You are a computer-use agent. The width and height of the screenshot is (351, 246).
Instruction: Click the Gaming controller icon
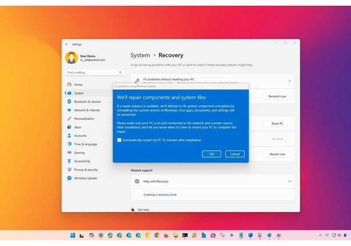pos(69,152)
